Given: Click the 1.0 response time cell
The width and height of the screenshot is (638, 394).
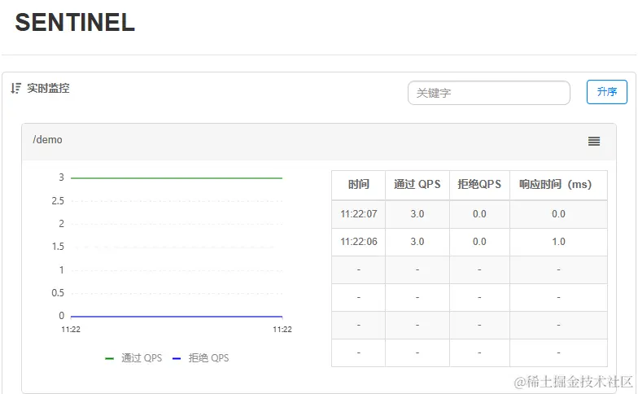Looking at the screenshot, I should (x=558, y=242).
